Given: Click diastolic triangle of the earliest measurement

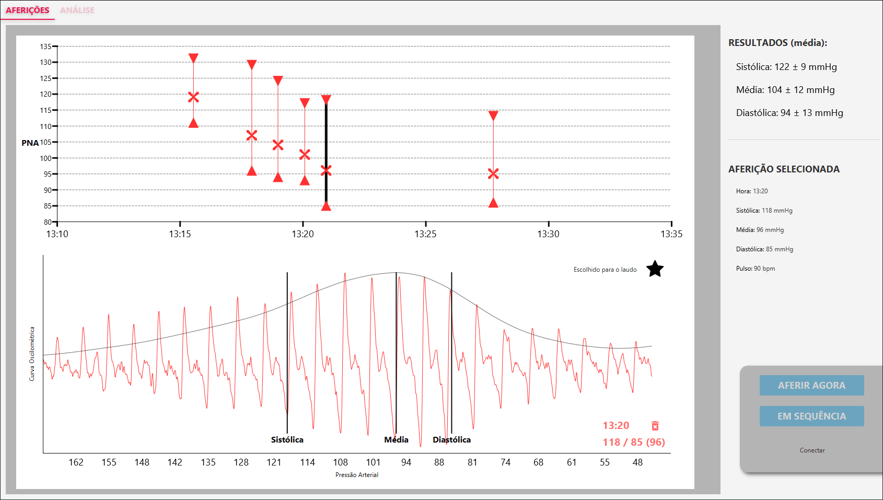Looking at the screenshot, I should (193, 123).
